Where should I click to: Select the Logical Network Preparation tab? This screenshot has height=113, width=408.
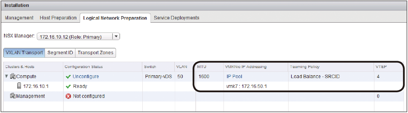point(115,18)
